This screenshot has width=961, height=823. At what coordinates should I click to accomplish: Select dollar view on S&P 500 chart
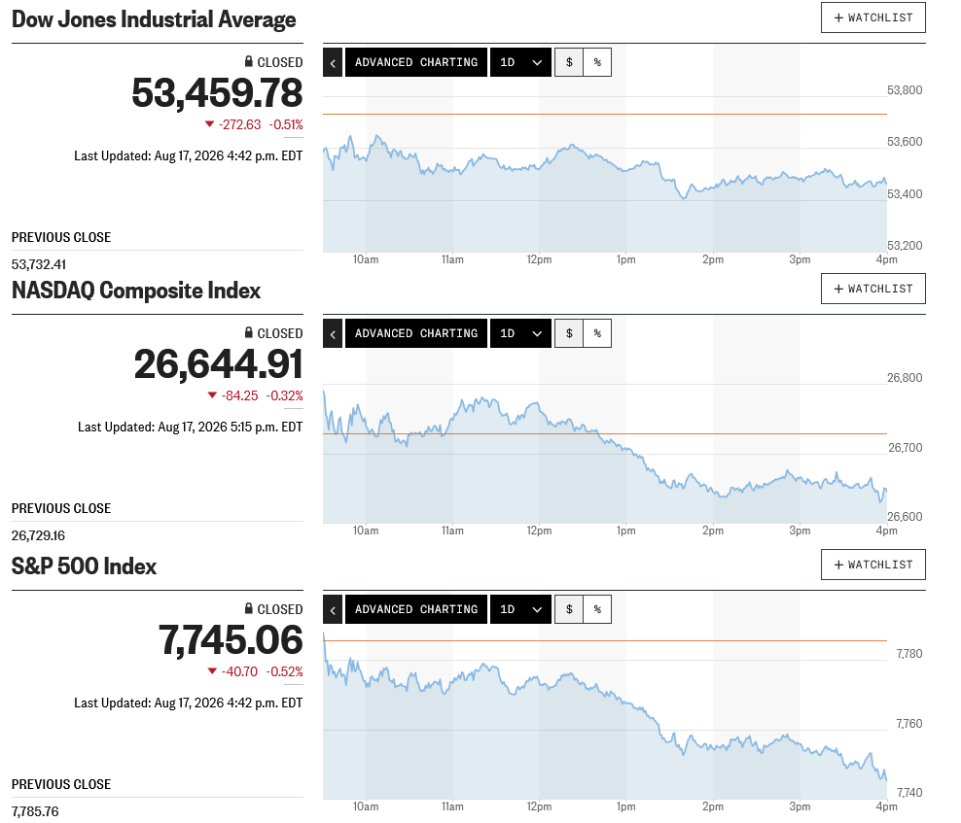(x=569, y=610)
